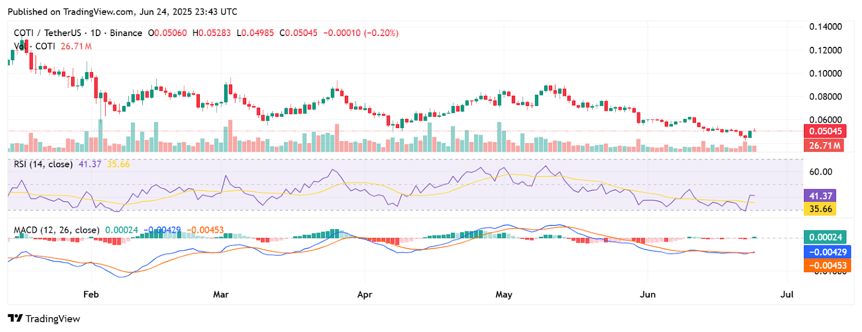
Task: Click the open value O0.05060
Action: [168, 33]
